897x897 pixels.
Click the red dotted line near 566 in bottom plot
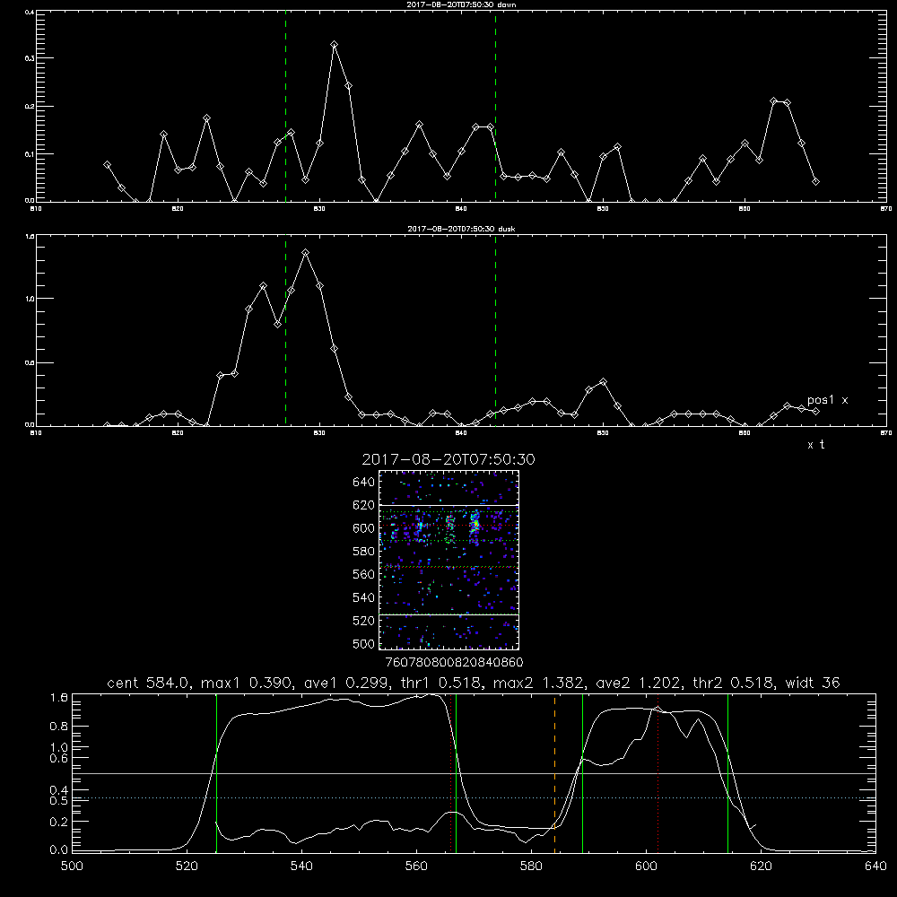tap(451, 773)
